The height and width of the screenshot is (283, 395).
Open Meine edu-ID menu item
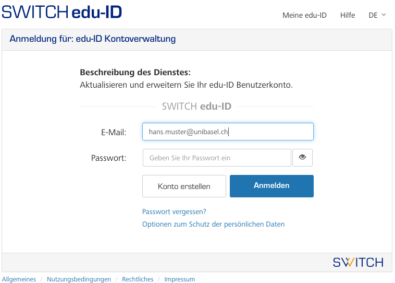[x=304, y=15]
